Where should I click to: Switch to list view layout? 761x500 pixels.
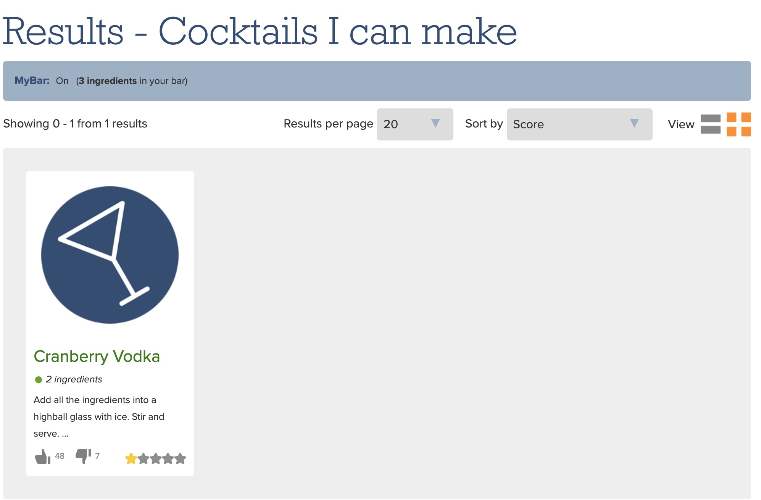710,124
